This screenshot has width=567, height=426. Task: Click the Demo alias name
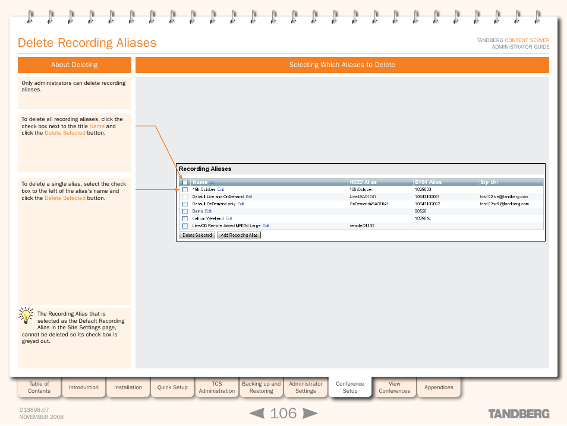point(197,211)
